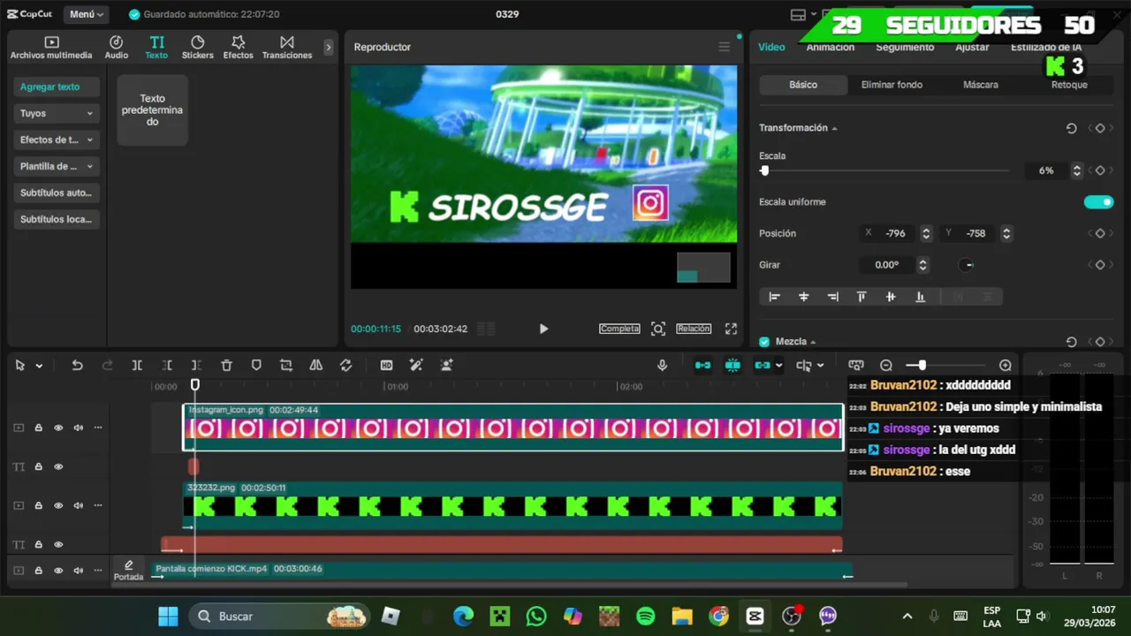Mute the 323232.png track
Viewport: 1131px width, 636px height.
79,505
